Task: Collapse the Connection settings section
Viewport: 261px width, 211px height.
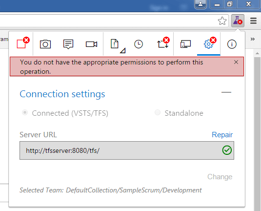Action: tap(226, 92)
